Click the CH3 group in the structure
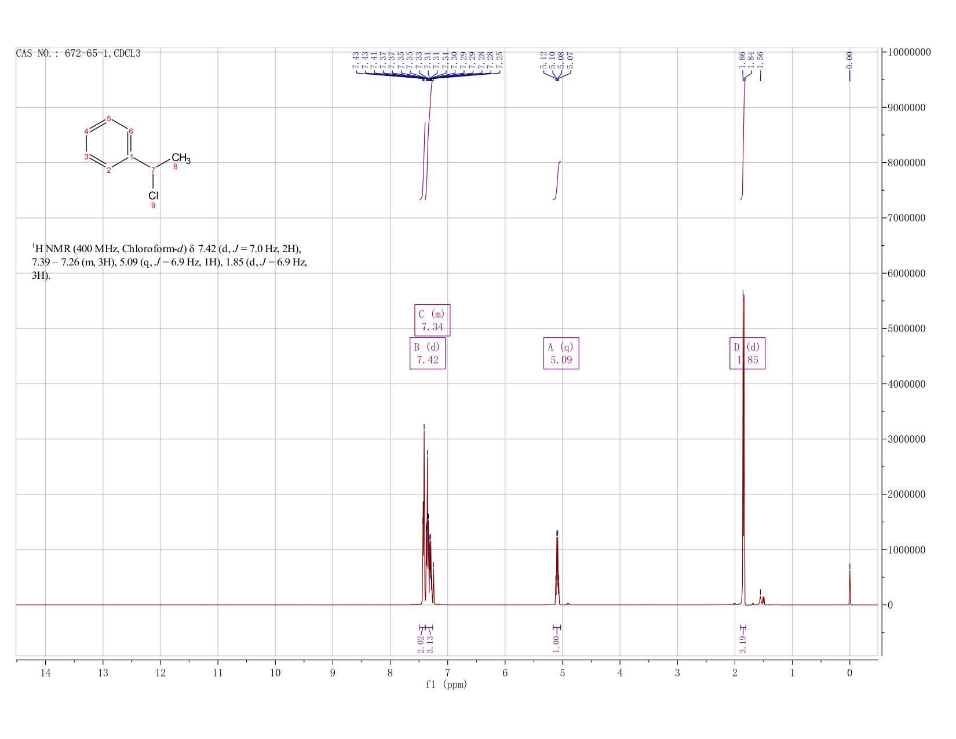This screenshot has width=956, height=739. tap(181, 158)
